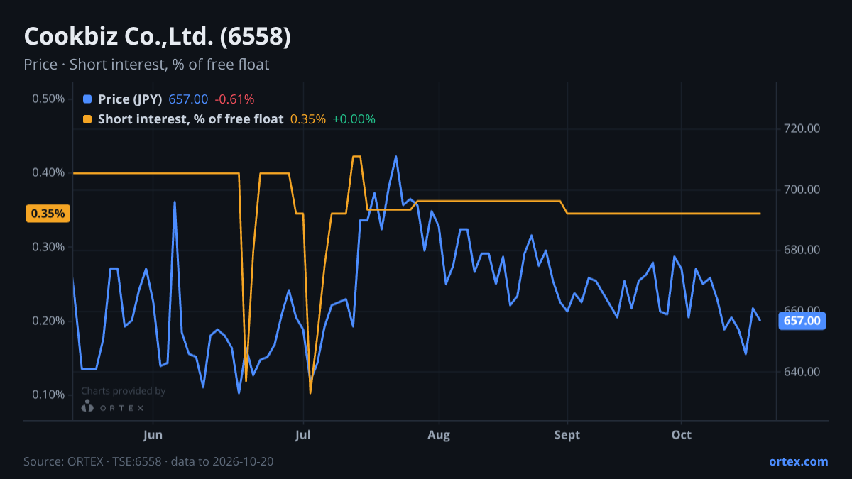The image size is (852, 479).
Task: Open the ortex.com link
Action: tap(798, 461)
